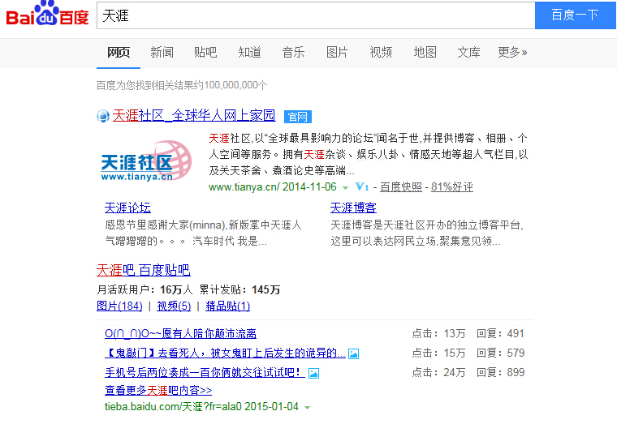This screenshot has width=617, height=424.
Task: Switch to the 图片 tab
Action: pos(337,53)
